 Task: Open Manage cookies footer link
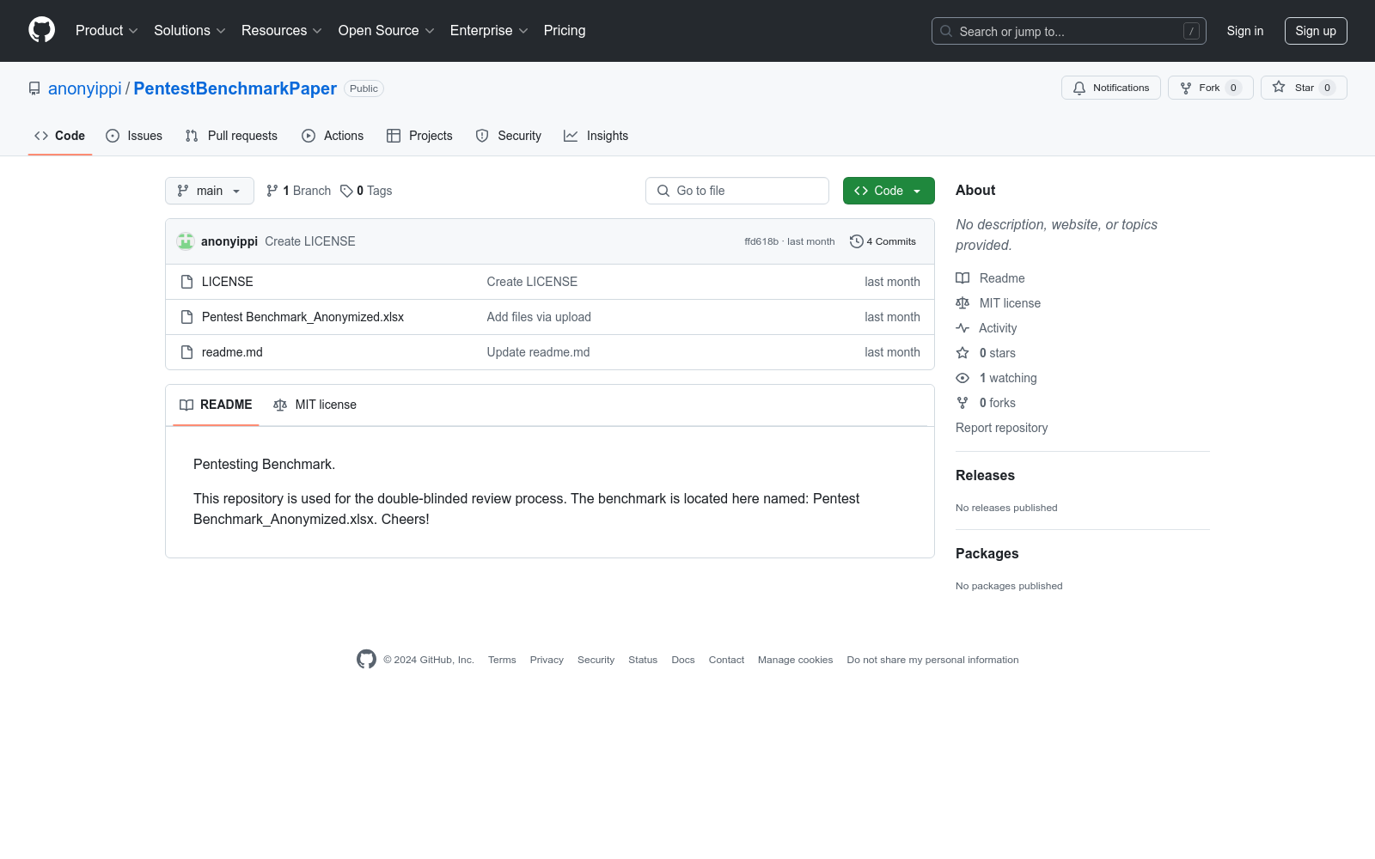[x=795, y=660]
